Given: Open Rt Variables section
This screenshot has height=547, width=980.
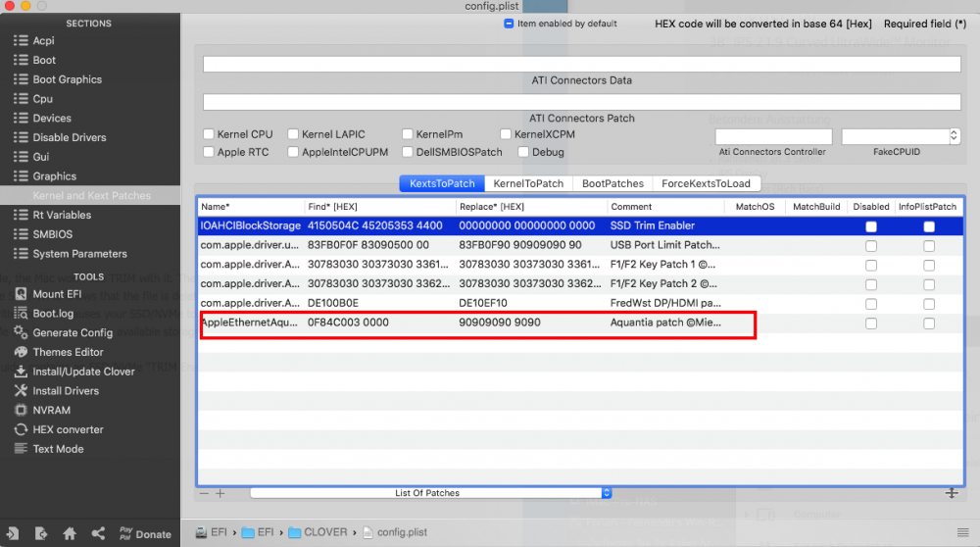Looking at the screenshot, I should pyautogui.click(x=62, y=215).
